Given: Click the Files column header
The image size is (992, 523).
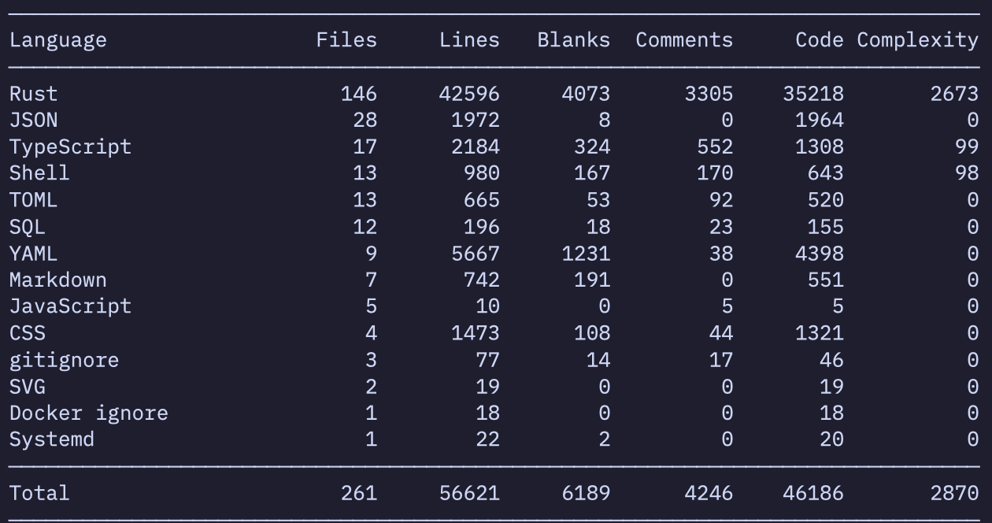Looking at the screenshot, I should pos(346,40).
